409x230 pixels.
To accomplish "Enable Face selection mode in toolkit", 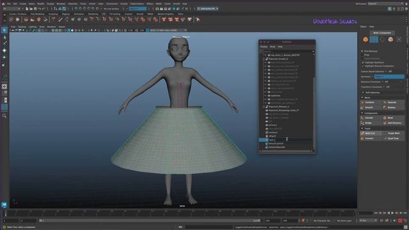I will [x=390, y=40].
